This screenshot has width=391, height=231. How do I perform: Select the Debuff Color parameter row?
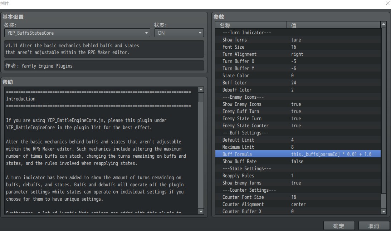click(298, 90)
